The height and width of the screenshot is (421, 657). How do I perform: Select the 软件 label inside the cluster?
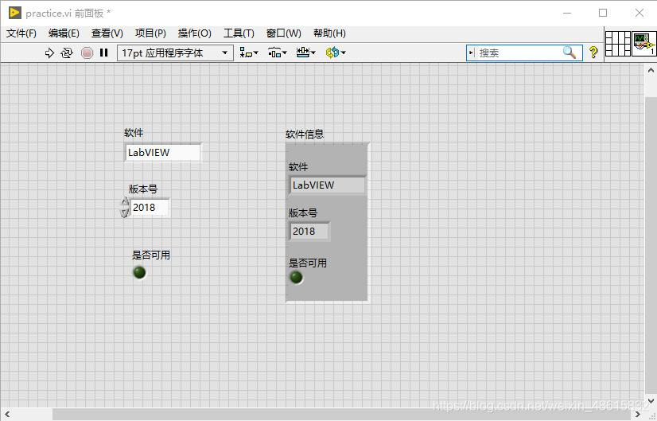pos(298,167)
